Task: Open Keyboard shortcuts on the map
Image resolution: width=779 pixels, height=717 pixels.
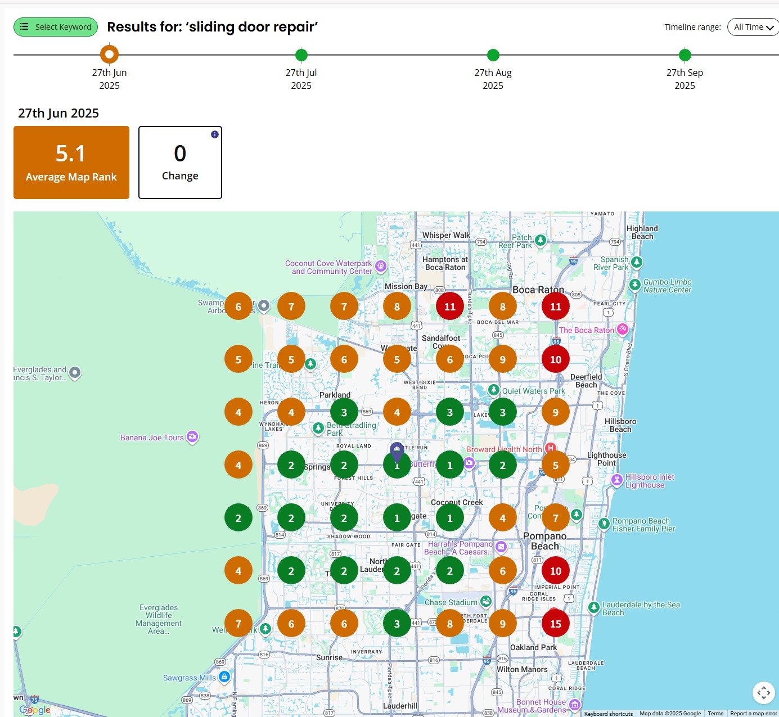Action: (x=609, y=713)
